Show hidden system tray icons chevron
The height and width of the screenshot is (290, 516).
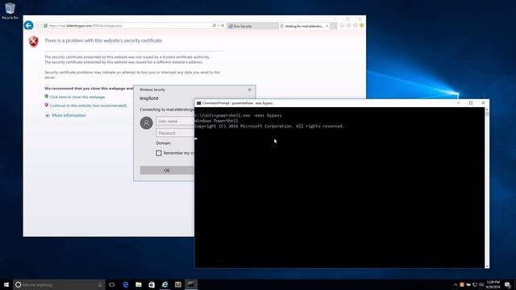click(x=456, y=284)
